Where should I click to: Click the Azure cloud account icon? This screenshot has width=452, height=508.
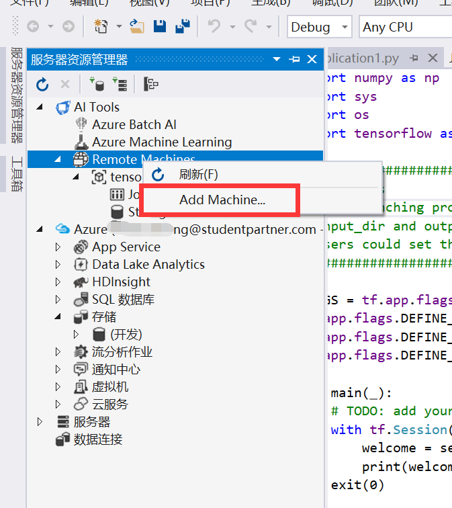[62, 229]
